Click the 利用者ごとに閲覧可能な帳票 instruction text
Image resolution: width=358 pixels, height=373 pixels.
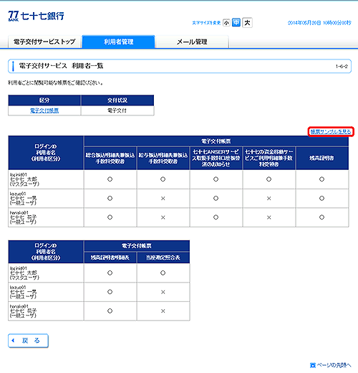coord(56,83)
